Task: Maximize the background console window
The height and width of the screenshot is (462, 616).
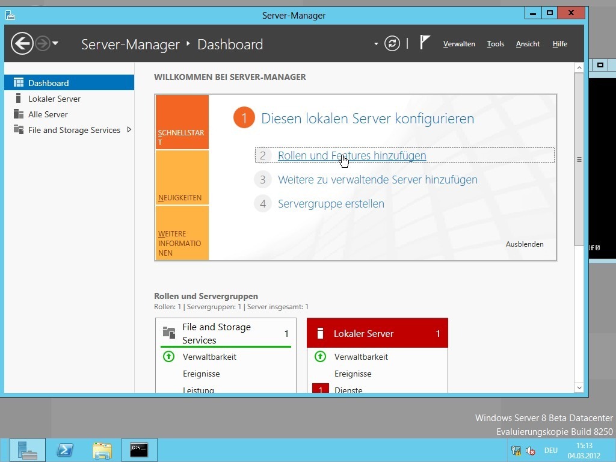Action: (x=600, y=65)
